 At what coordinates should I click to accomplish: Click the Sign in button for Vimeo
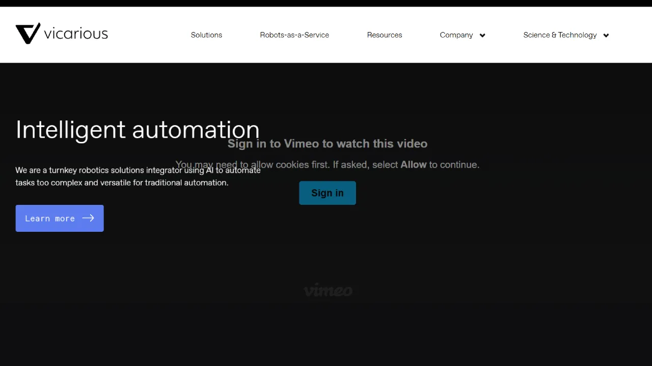click(328, 193)
